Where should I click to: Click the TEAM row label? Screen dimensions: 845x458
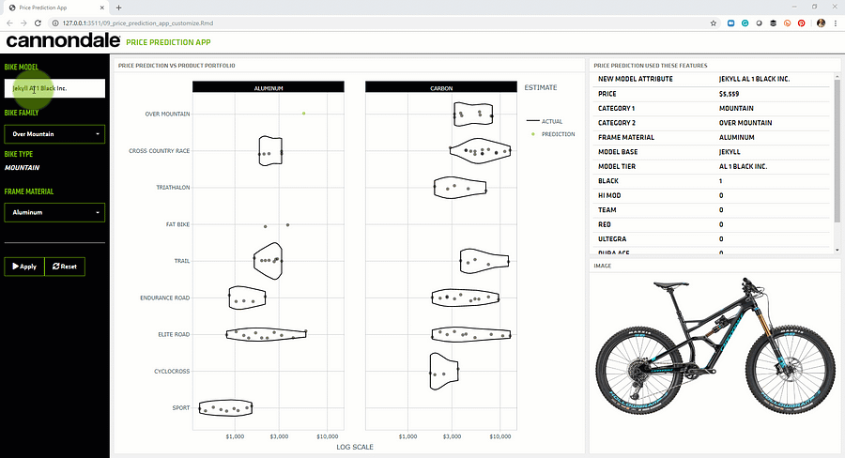click(607, 210)
